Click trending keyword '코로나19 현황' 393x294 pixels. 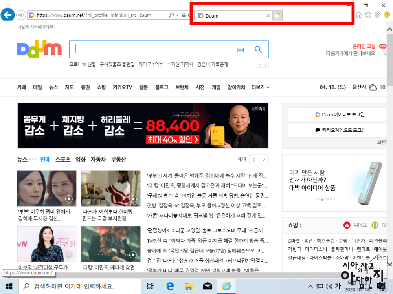[x=83, y=65]
